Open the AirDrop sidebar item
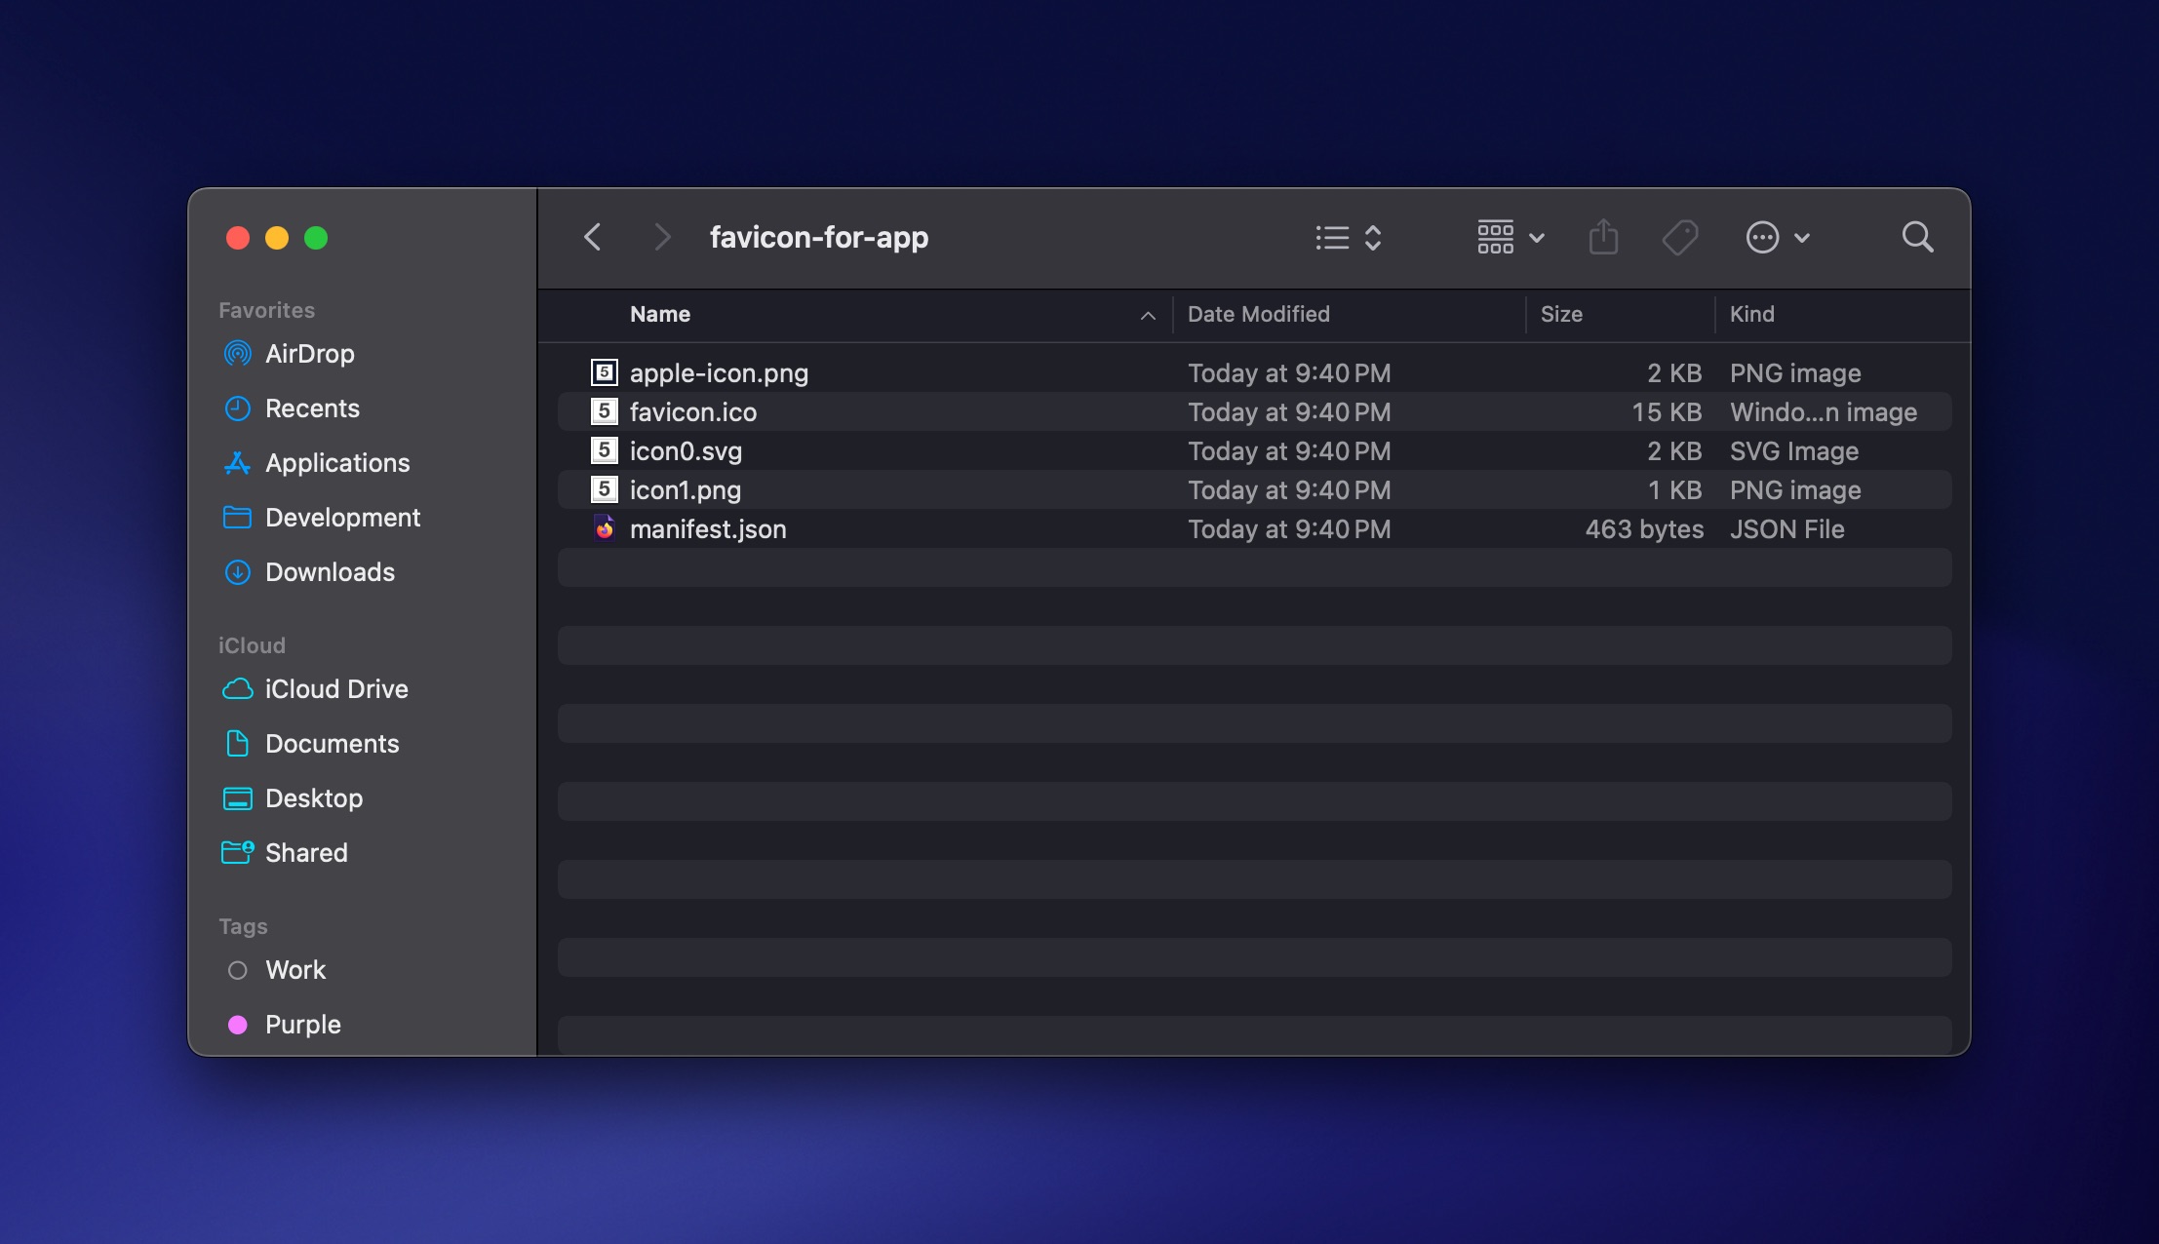The width and height of the screenshot is (2159, 1244). click(308, 353)
